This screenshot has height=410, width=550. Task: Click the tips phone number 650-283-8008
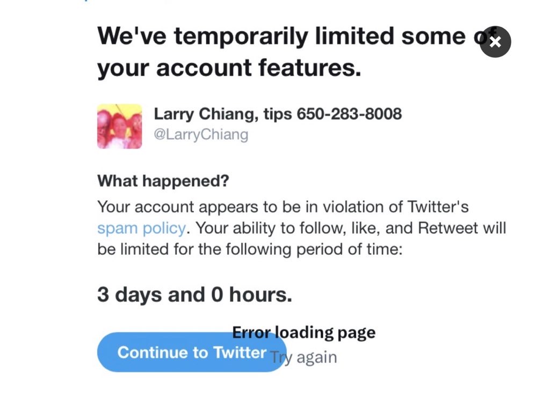pos(349,114)
